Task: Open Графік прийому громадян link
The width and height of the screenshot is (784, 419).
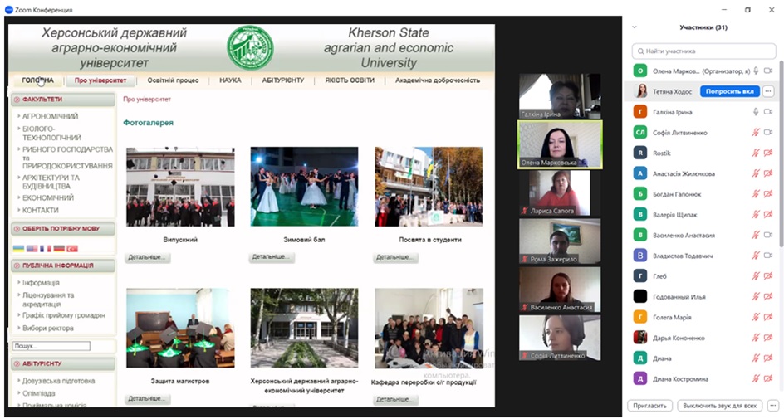Action: point(63,315)
